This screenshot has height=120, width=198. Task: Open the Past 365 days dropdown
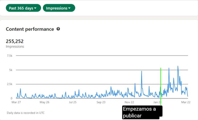tap(23, 8)
